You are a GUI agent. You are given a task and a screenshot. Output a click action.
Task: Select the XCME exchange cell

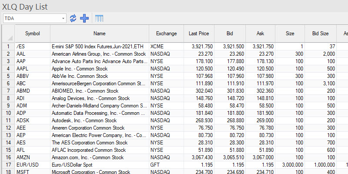click(167, 47)
